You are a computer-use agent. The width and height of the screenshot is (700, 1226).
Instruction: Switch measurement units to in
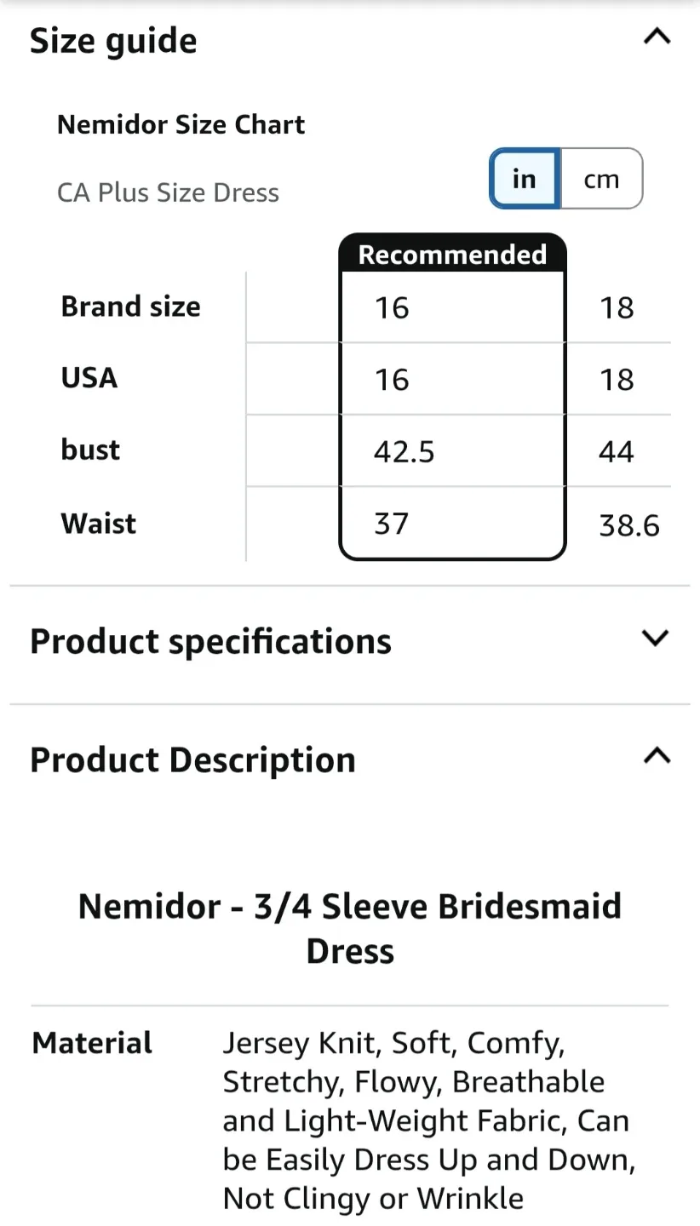click(x=524, y=179)
